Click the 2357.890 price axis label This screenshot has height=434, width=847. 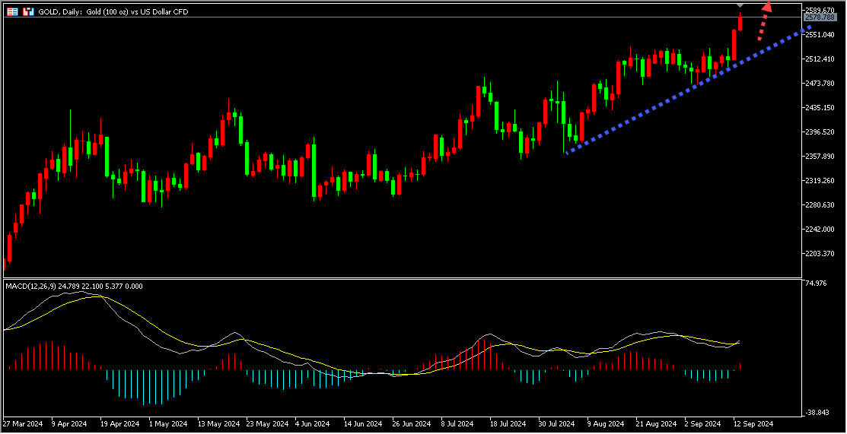[819, 157]
